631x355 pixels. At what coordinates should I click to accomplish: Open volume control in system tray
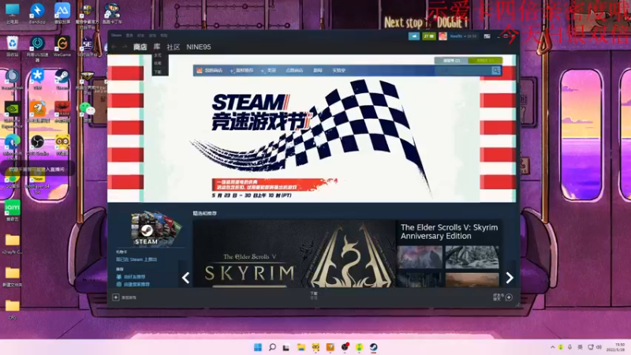click(599, 347)
